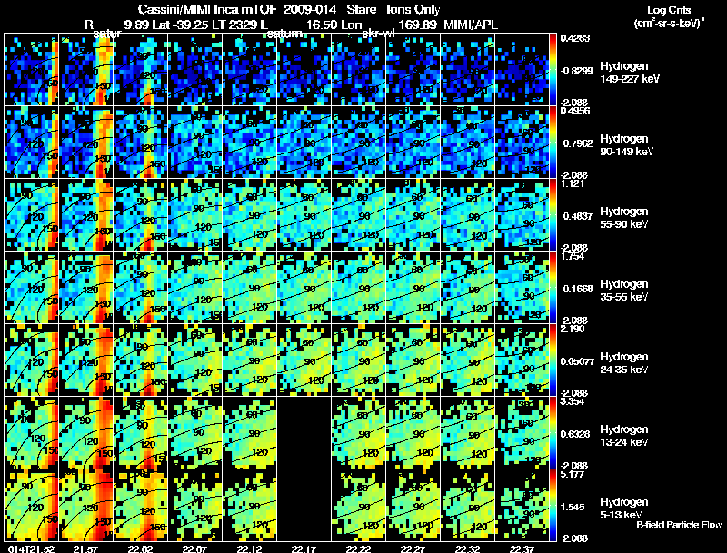Click the 'Hydrogen 24-35 keV' row label
The width and height of the screenshot is (727, 553).
pyautogui.click(x=624, y=363)
